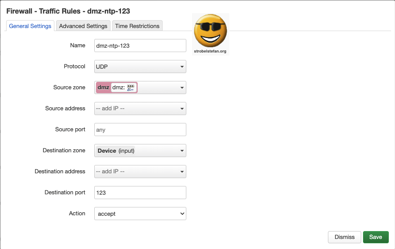Viewport: 395px width, 249px height.
Task: Click the Destination port label
Action: point(65,193)
